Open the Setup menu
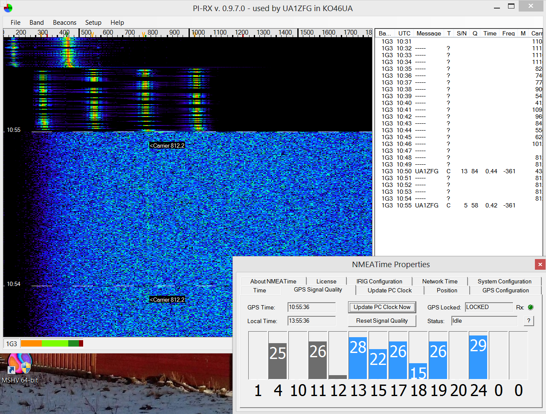This screenshot has height=414, width=546. point(93,23)
